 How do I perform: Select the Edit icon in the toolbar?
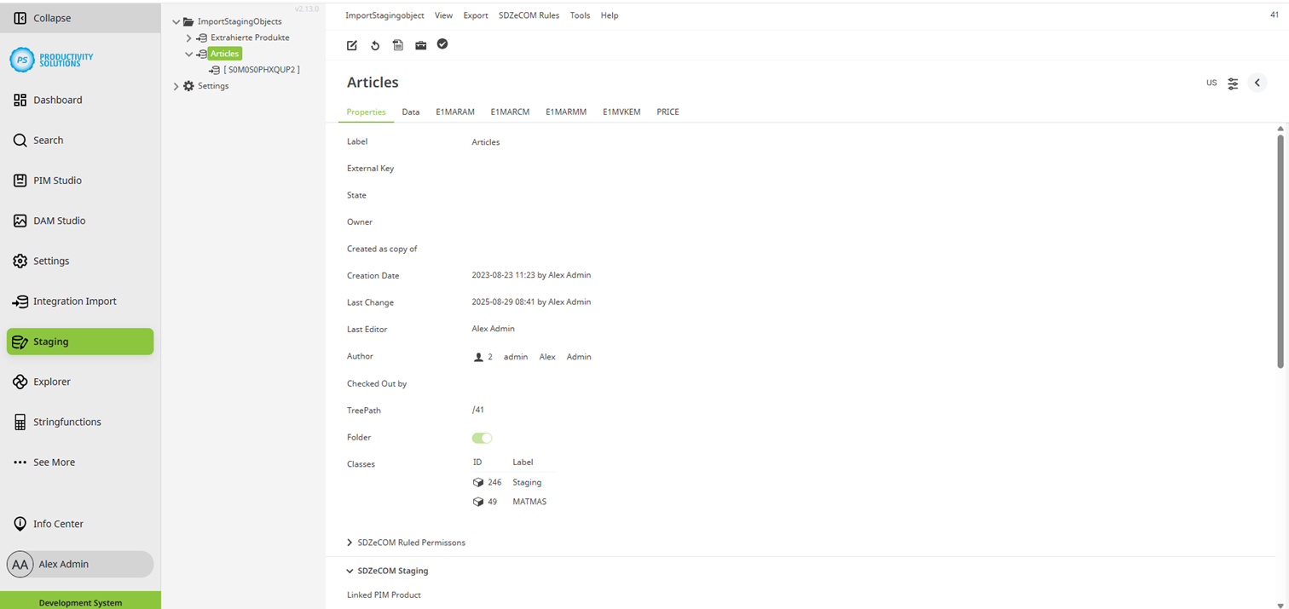352,45
